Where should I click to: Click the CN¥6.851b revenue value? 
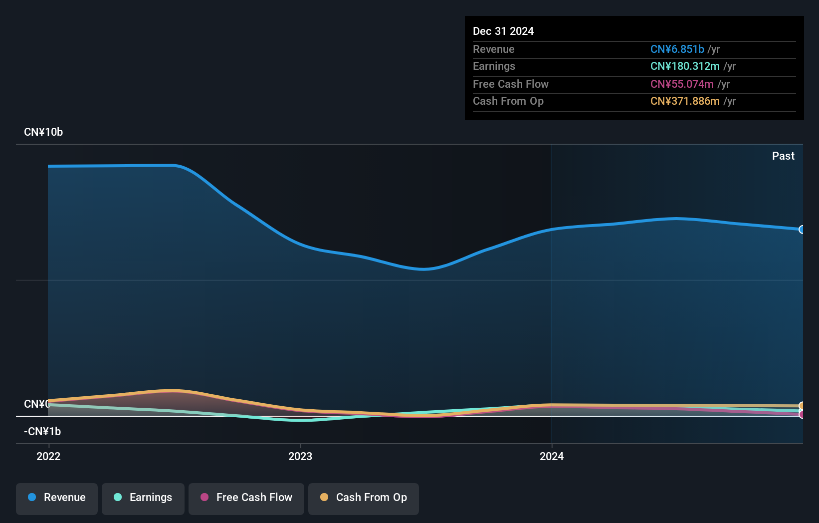677,49
